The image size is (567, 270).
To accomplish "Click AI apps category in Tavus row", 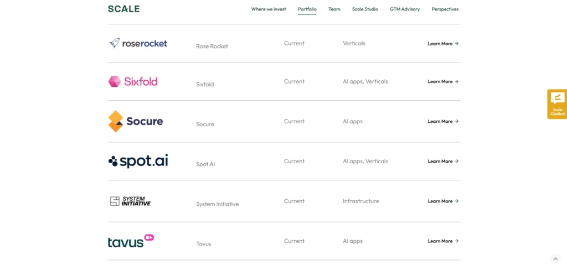I will pyautogui.click(x=353, y=241).
